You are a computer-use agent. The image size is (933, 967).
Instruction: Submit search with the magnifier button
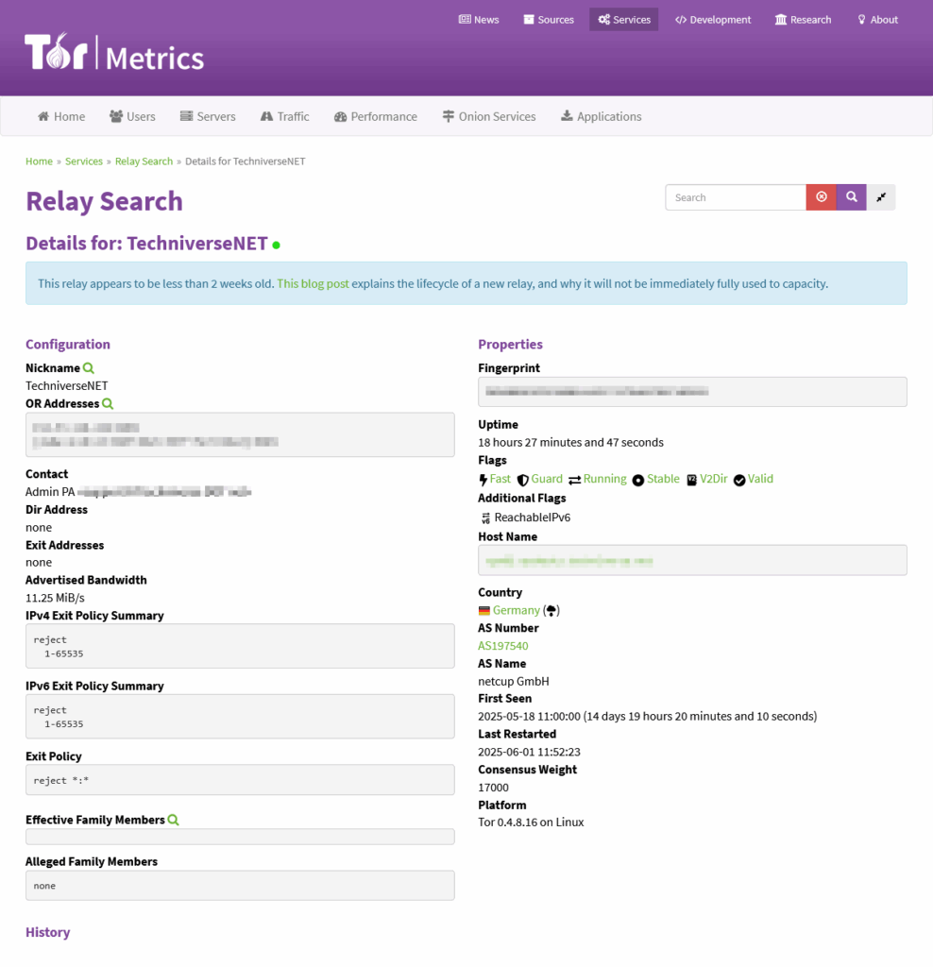coord(852,197)
